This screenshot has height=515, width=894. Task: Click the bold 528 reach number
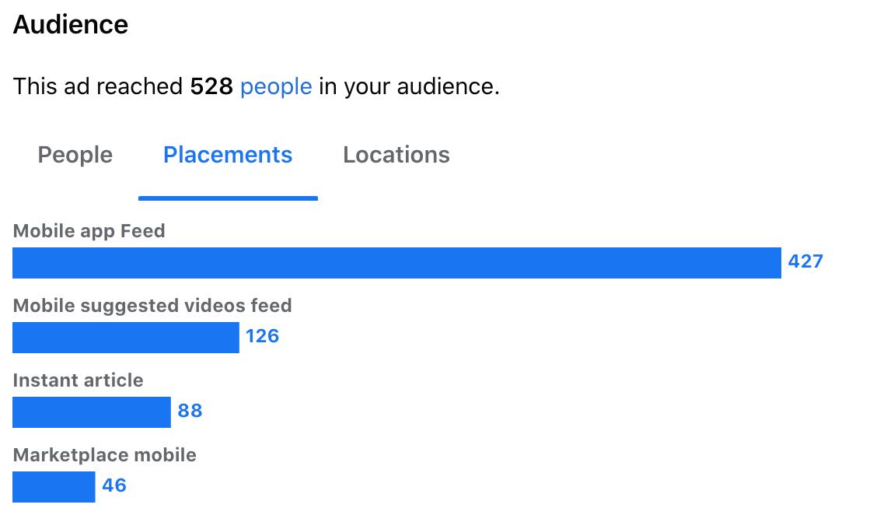click(x=211, y=86)
